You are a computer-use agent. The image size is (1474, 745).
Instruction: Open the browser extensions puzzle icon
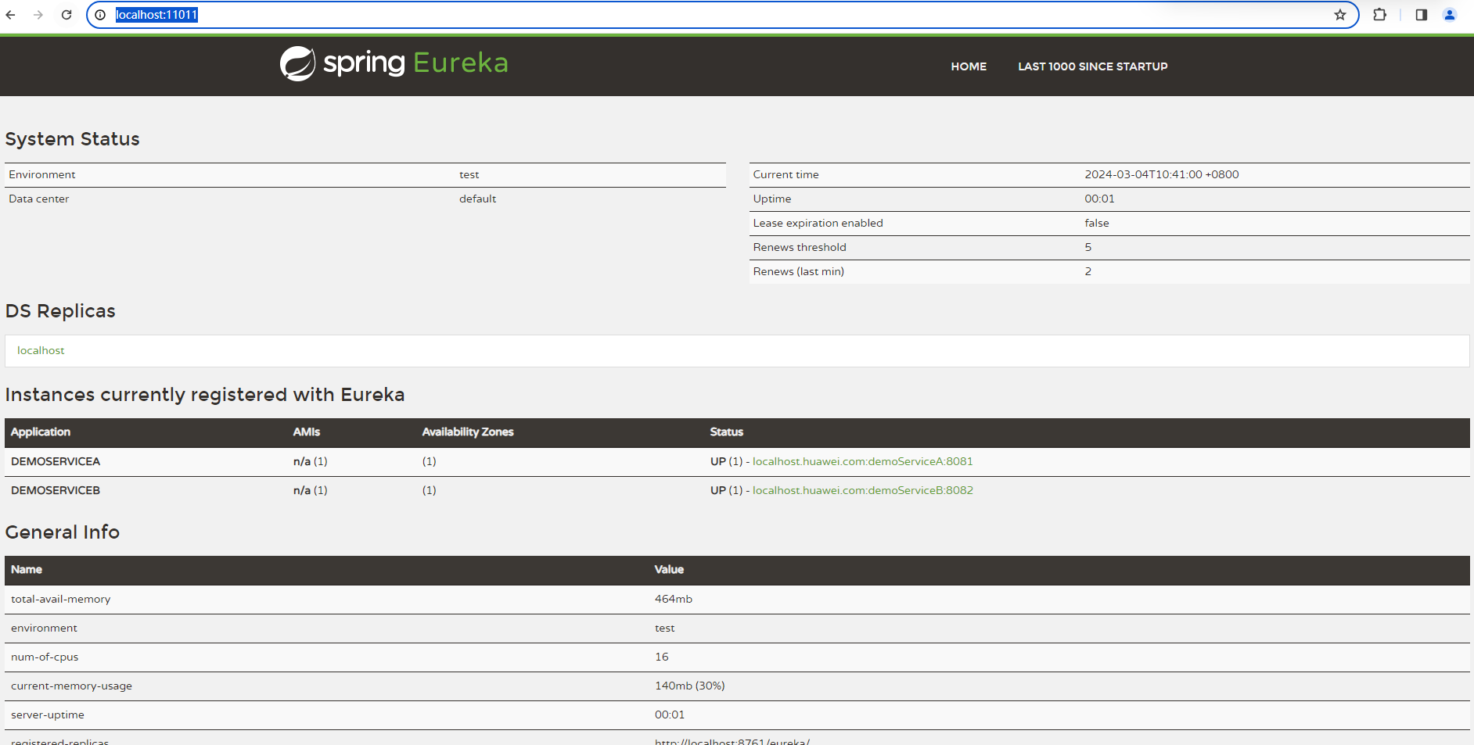pos(1379,15)
